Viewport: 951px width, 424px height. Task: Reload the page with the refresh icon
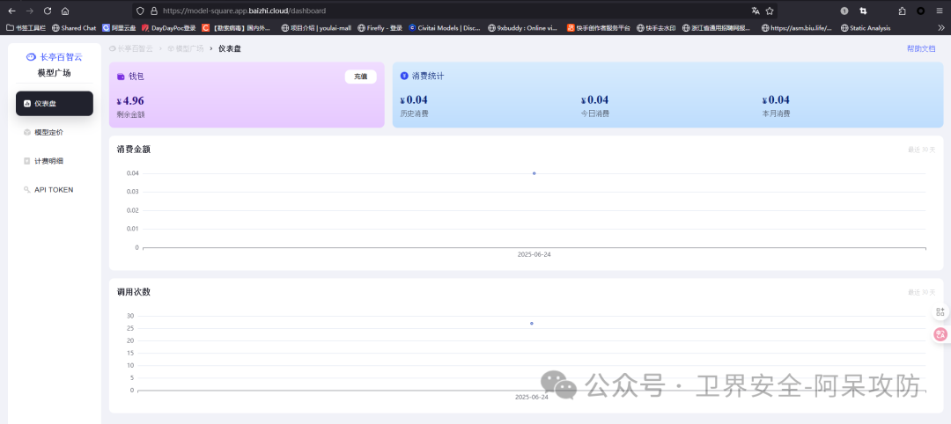coord(48,11)
